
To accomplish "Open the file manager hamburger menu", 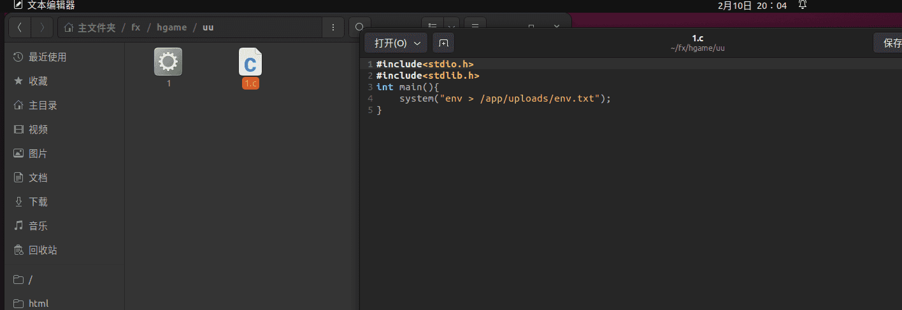I will click(475, 27).
